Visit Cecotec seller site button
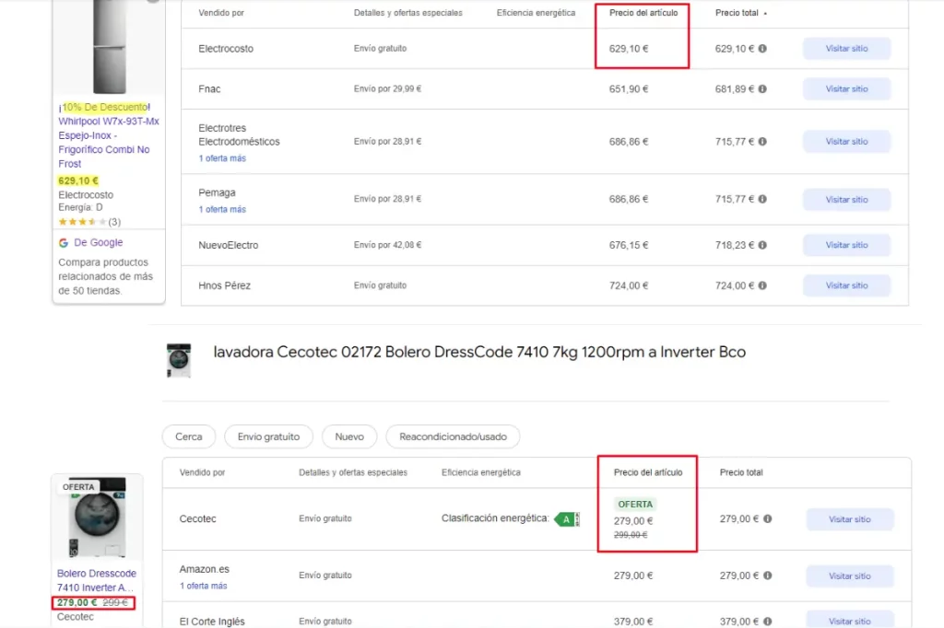The image size is (944, 628). (x=849, y=519)
